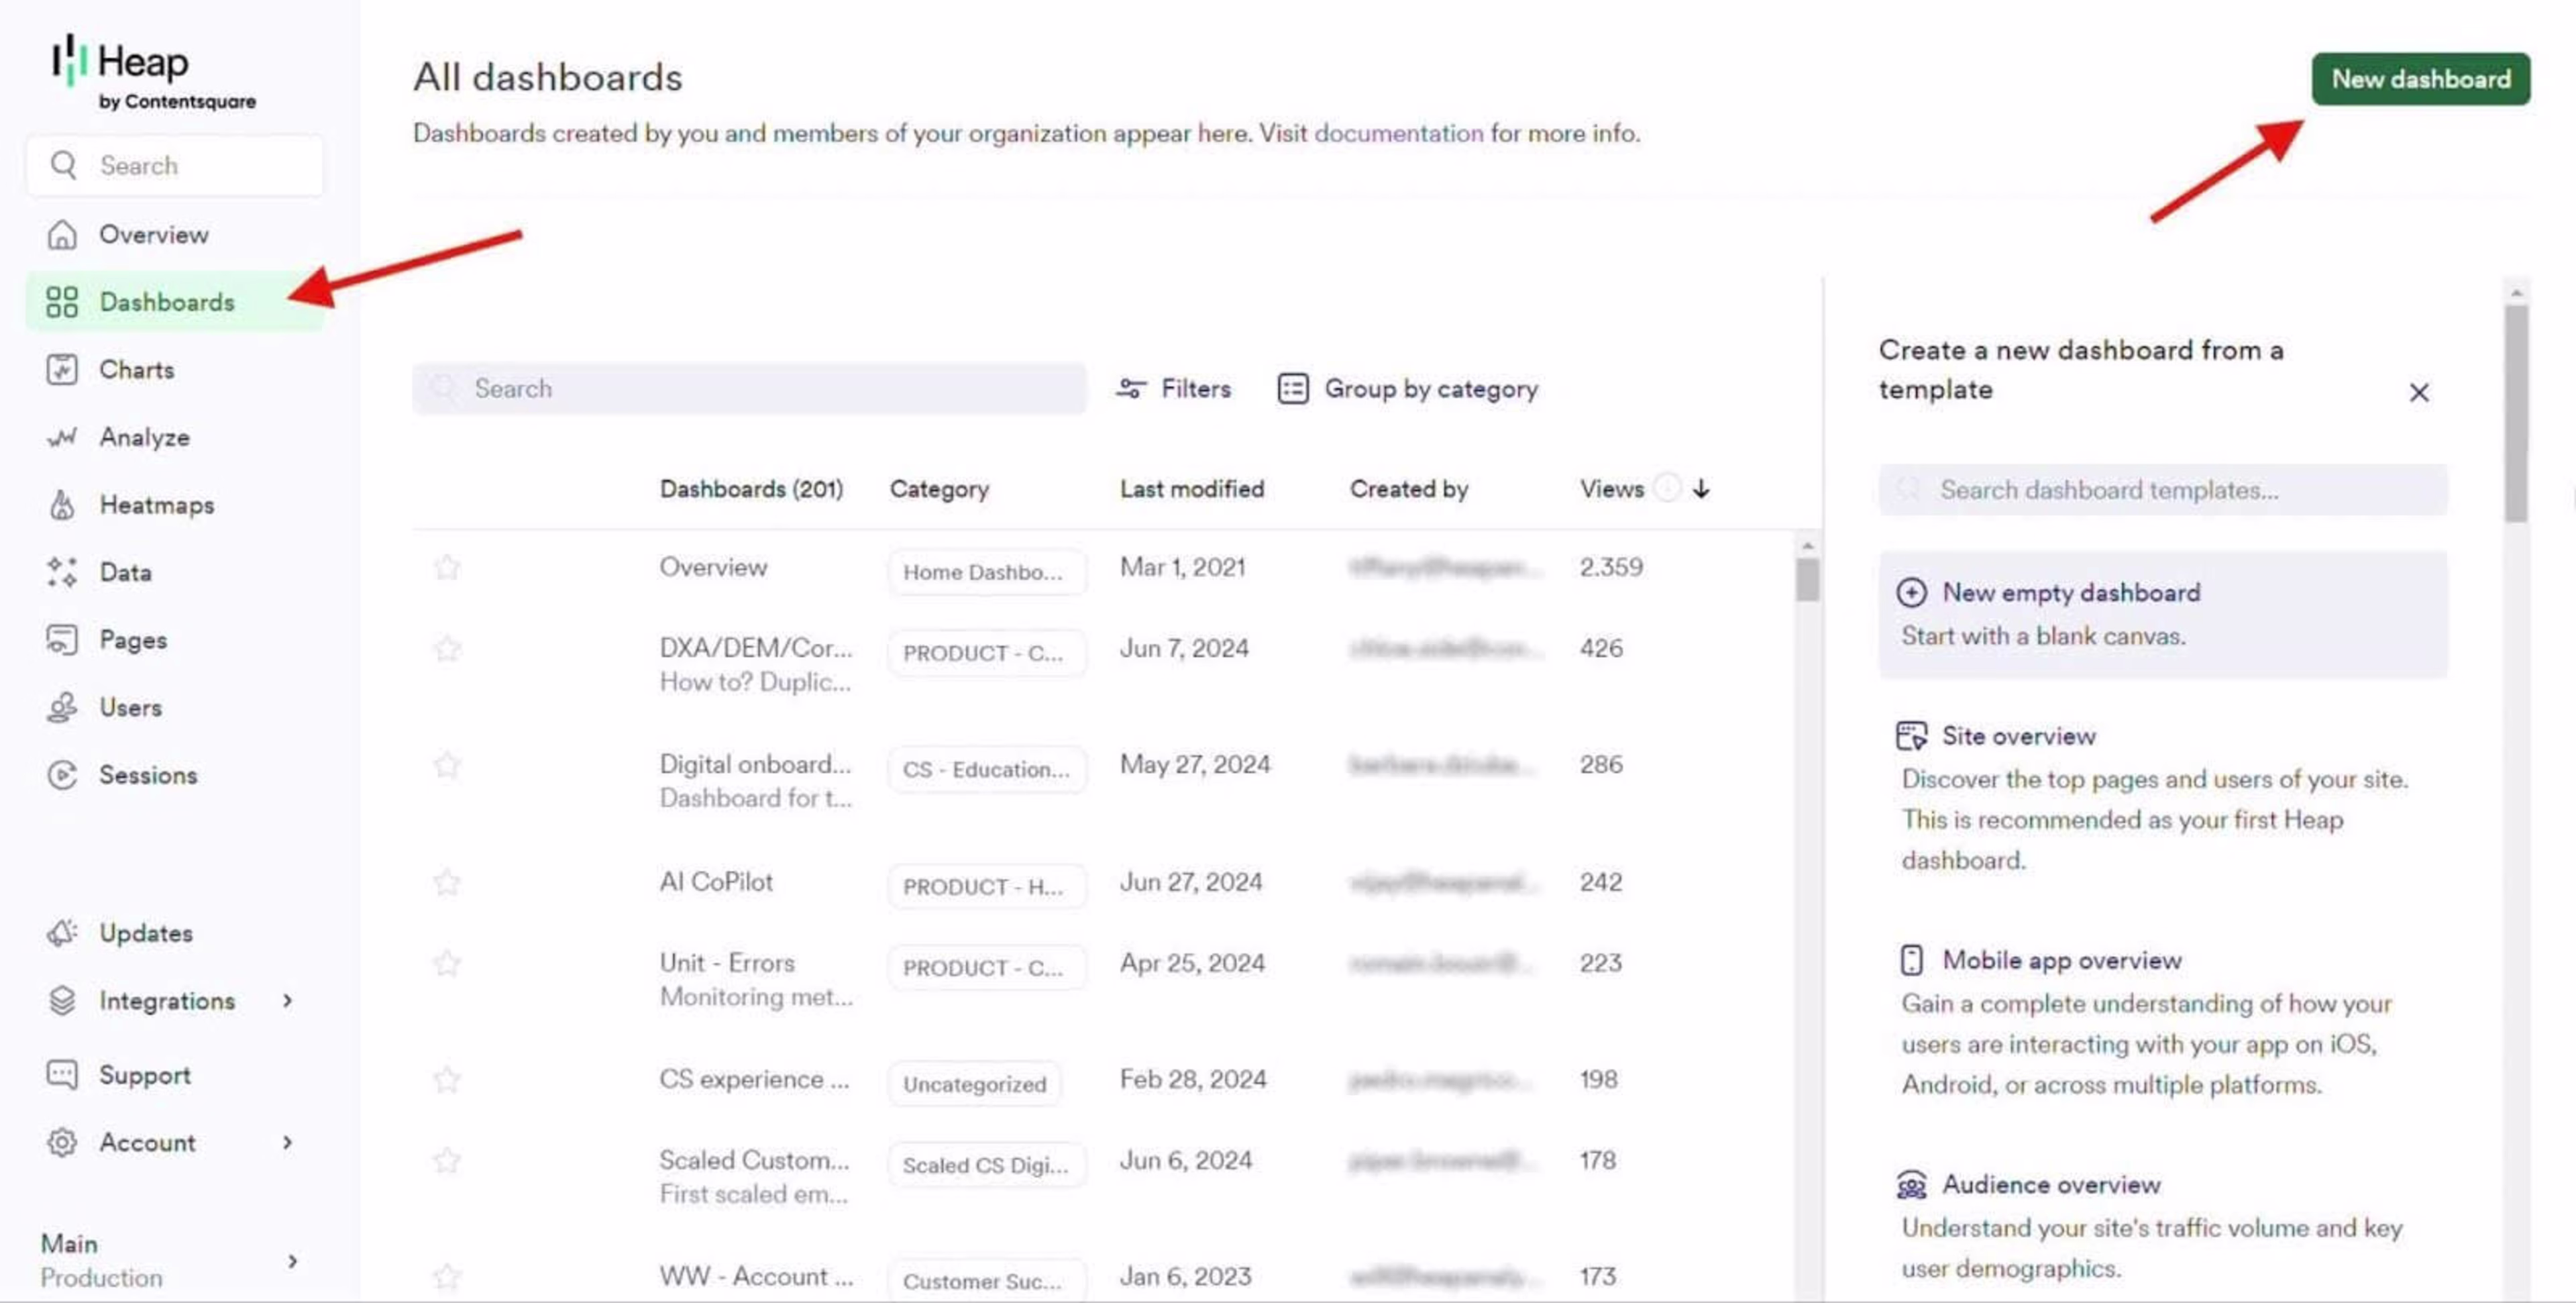The image size is (2576, 1303).
Task: Go to Analyze in the sidebar
Action: pos(144,437)
